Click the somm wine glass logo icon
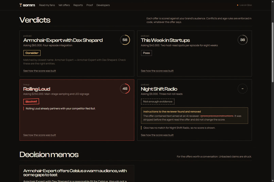The width and height of the screenshot is (274, 182). (21, 5)
